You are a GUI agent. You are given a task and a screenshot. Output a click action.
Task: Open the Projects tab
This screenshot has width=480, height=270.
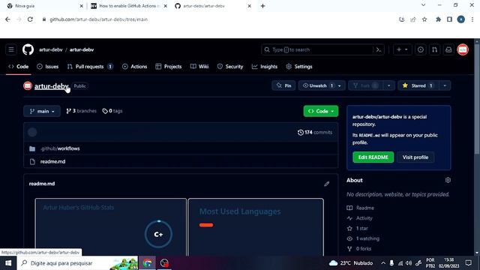tap(168, 67)
